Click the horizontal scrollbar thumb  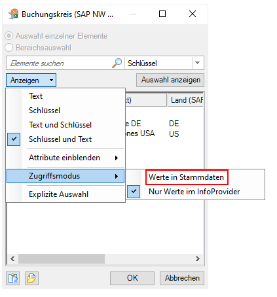coord(62,258)
